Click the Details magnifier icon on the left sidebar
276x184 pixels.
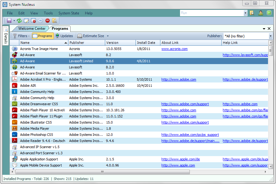[6, 29]
